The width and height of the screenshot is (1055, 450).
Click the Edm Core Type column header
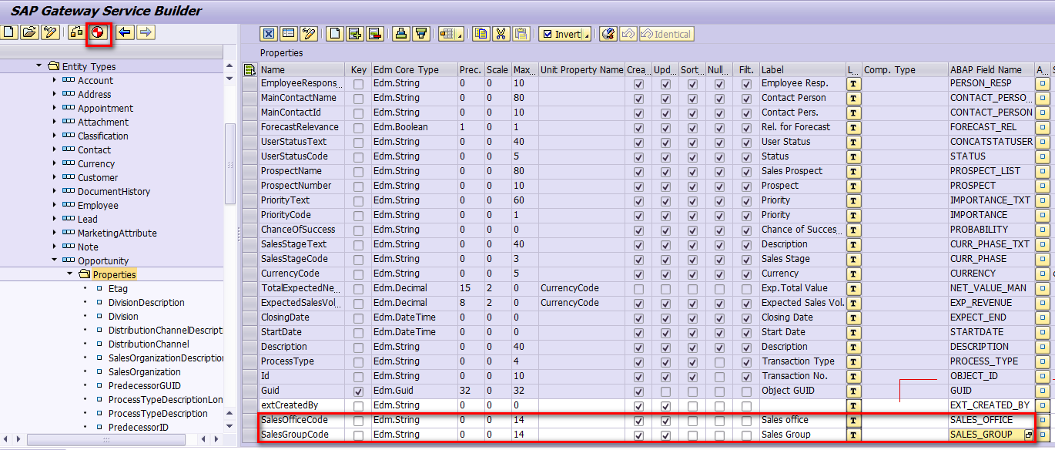[x=414, y=69]
